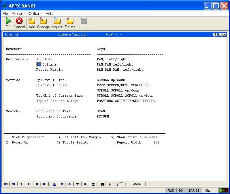
Task: Open the question mark help icon
Action: 215,35
